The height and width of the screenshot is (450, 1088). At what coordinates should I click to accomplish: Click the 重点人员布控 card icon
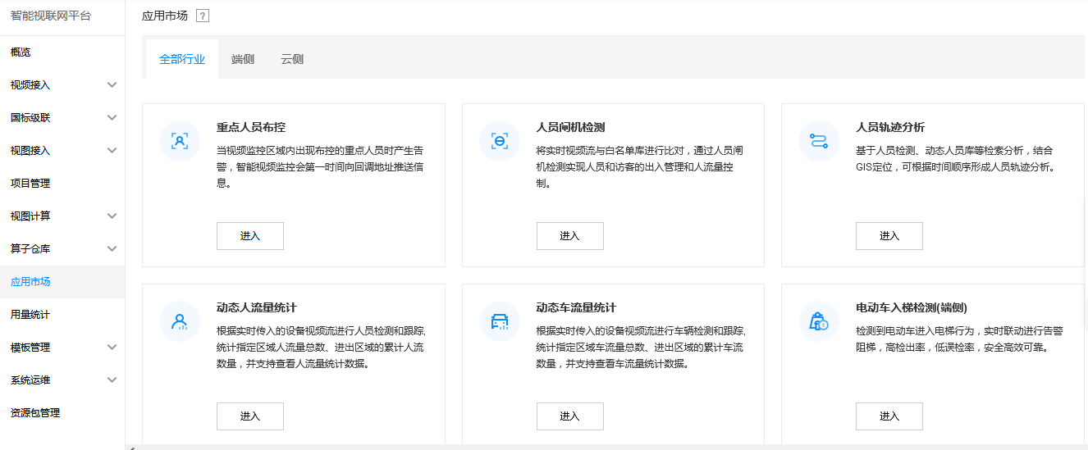coord(180,141)
